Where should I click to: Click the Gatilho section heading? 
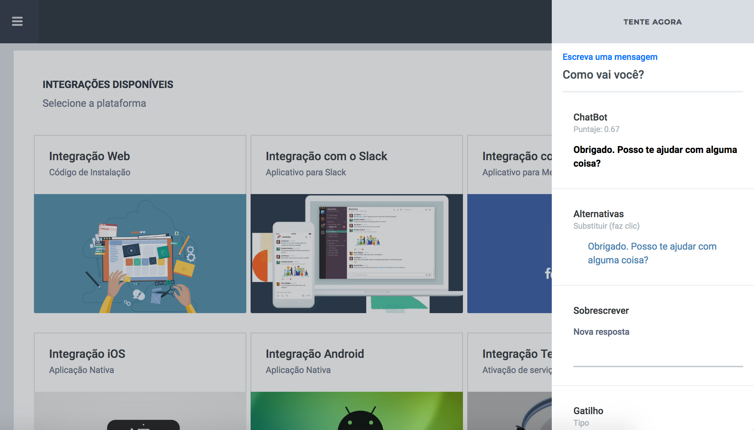(x=588, y=411)
